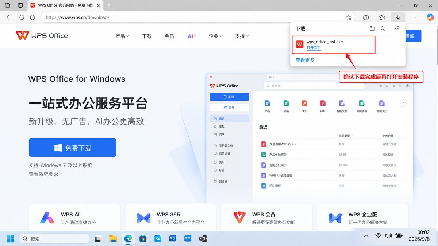The image size is (438, 246).
Task: Click the WPS AI card icon
Action: [x=47, y=218]
